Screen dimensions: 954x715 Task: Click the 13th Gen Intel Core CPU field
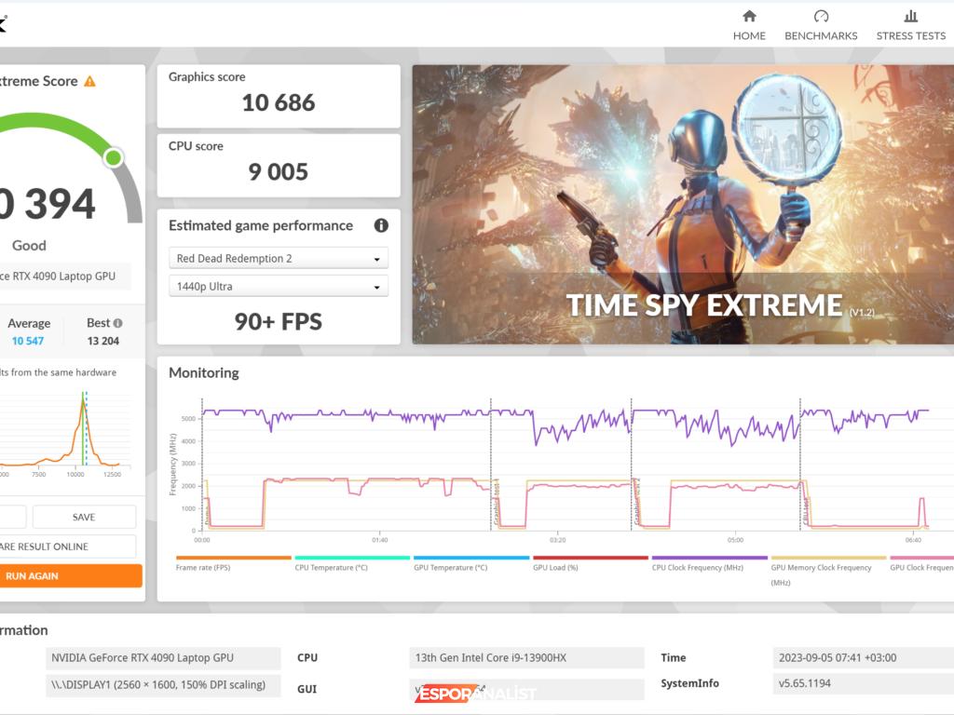[526, 658]
